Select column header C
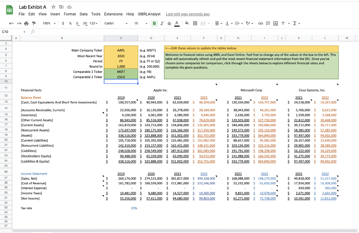The width and height of the screenshot is (359, 233). [121, 38]
